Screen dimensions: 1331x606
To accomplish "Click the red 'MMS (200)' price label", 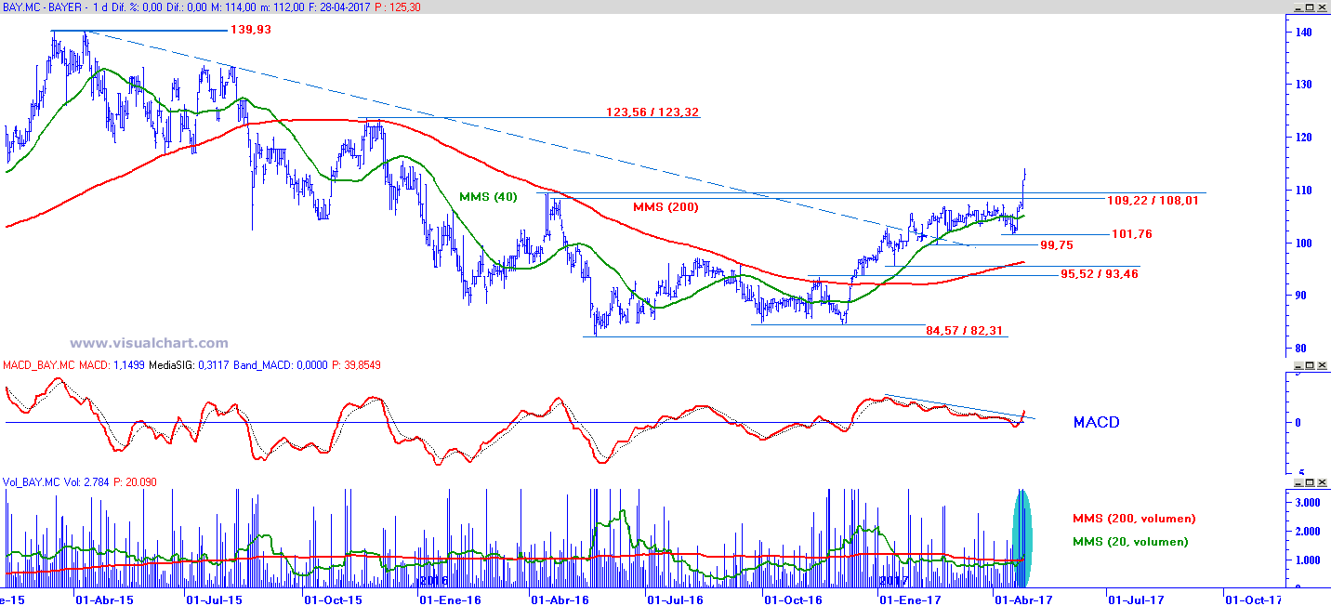I will point(665,206).
